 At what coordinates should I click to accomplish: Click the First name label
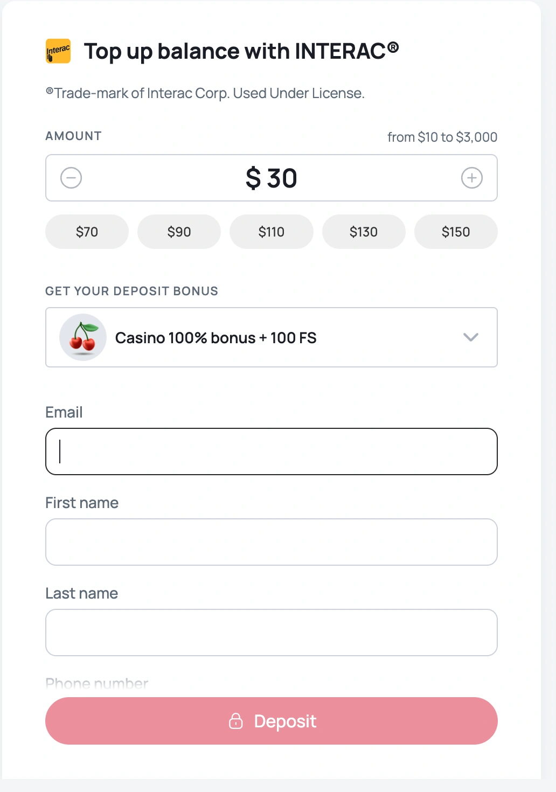[x=82, y=503]
